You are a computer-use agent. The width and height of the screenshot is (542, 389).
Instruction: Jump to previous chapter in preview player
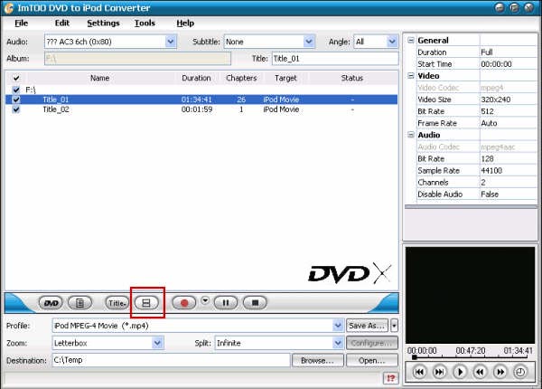click(x=419, y=372)
